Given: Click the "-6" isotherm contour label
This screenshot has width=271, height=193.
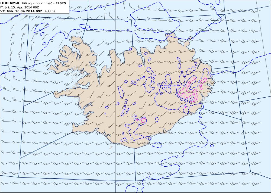Looking at the screenshot, I should [x=100, y=7].
